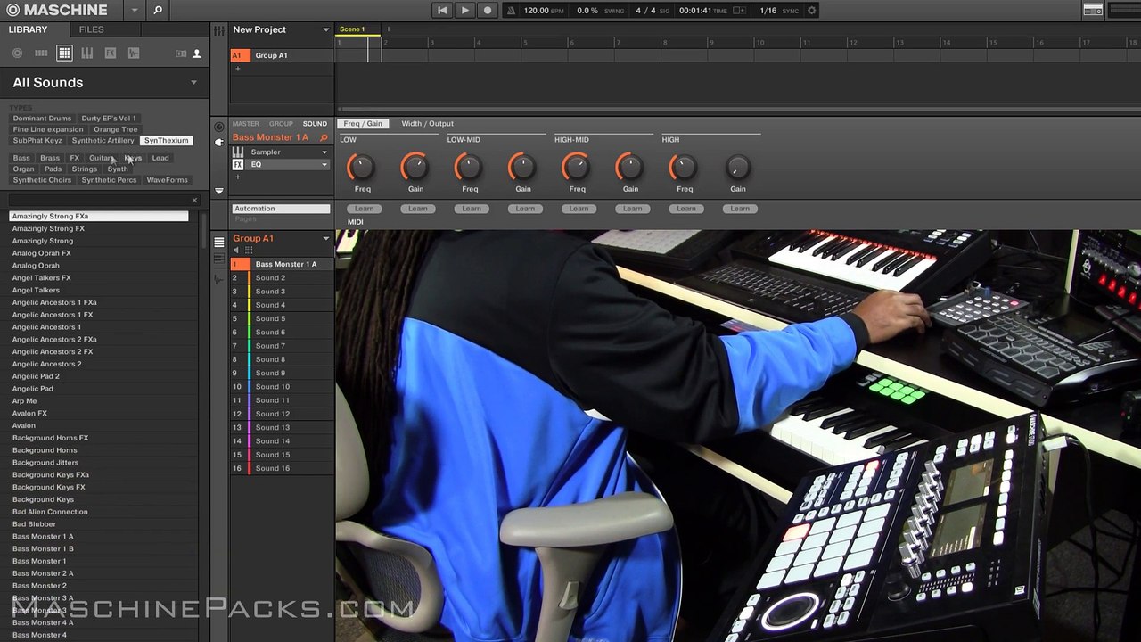The height and width of the screenshot is (642, 1141).
Task: Switch to the SOUND tab
Action: [x=315, y=124]
